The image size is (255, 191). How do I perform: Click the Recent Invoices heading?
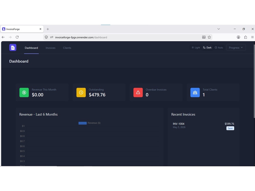click(x=183, y=114)
